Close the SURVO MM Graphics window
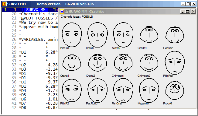198x116 pixels. tap(193, 12)
